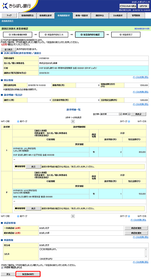Click the name 株式会社きらぼし商事
The image size is (151, 278).
pos(48,63)
